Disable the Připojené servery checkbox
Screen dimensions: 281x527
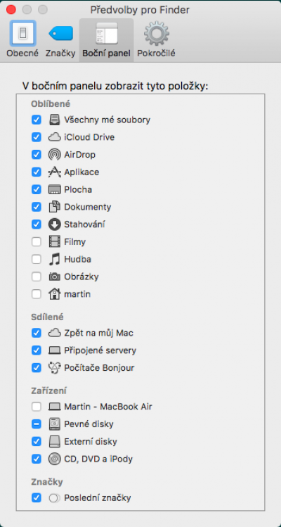(x=37, y=350)
